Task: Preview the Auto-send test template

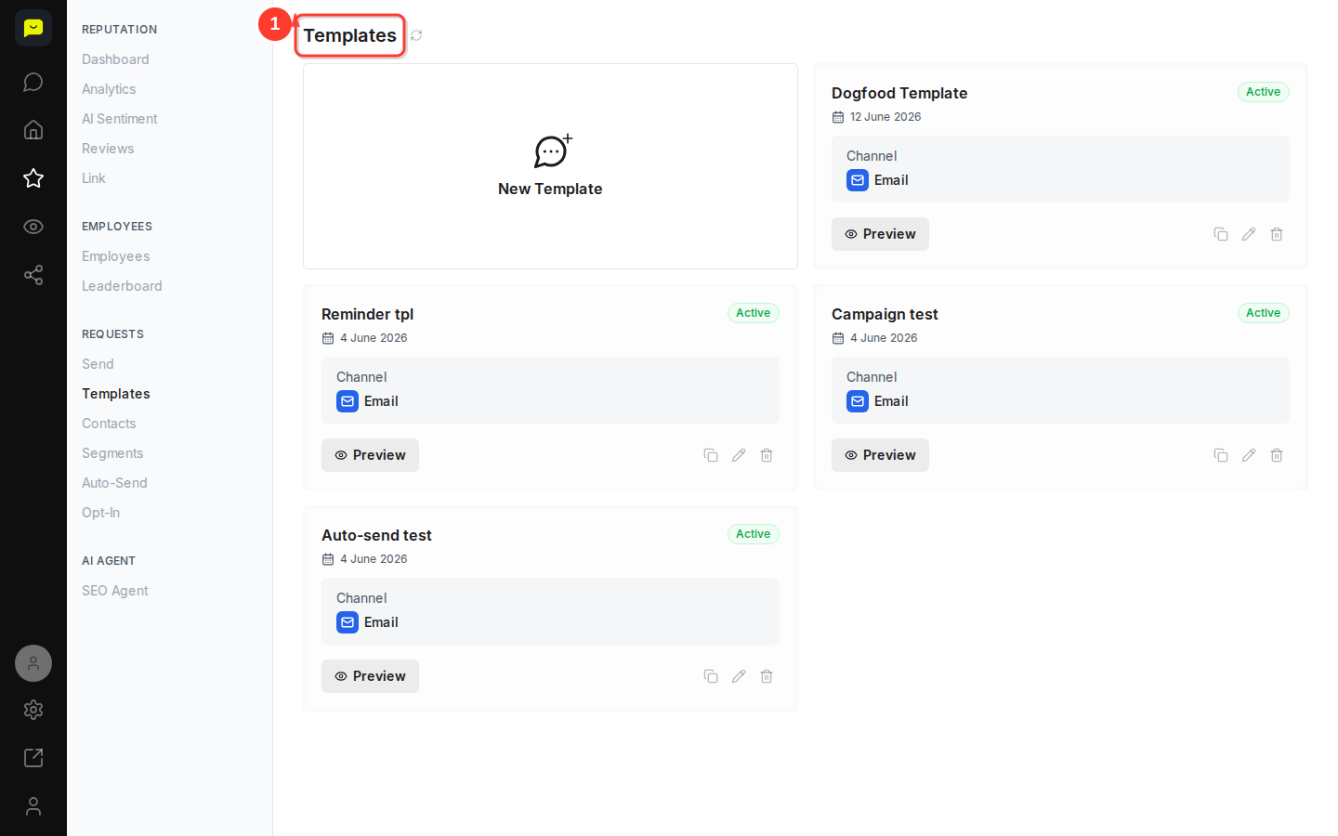Action: tap(370, 676)
